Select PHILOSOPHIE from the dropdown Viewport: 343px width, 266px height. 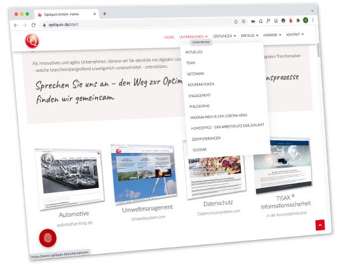(x=199, y=106)
